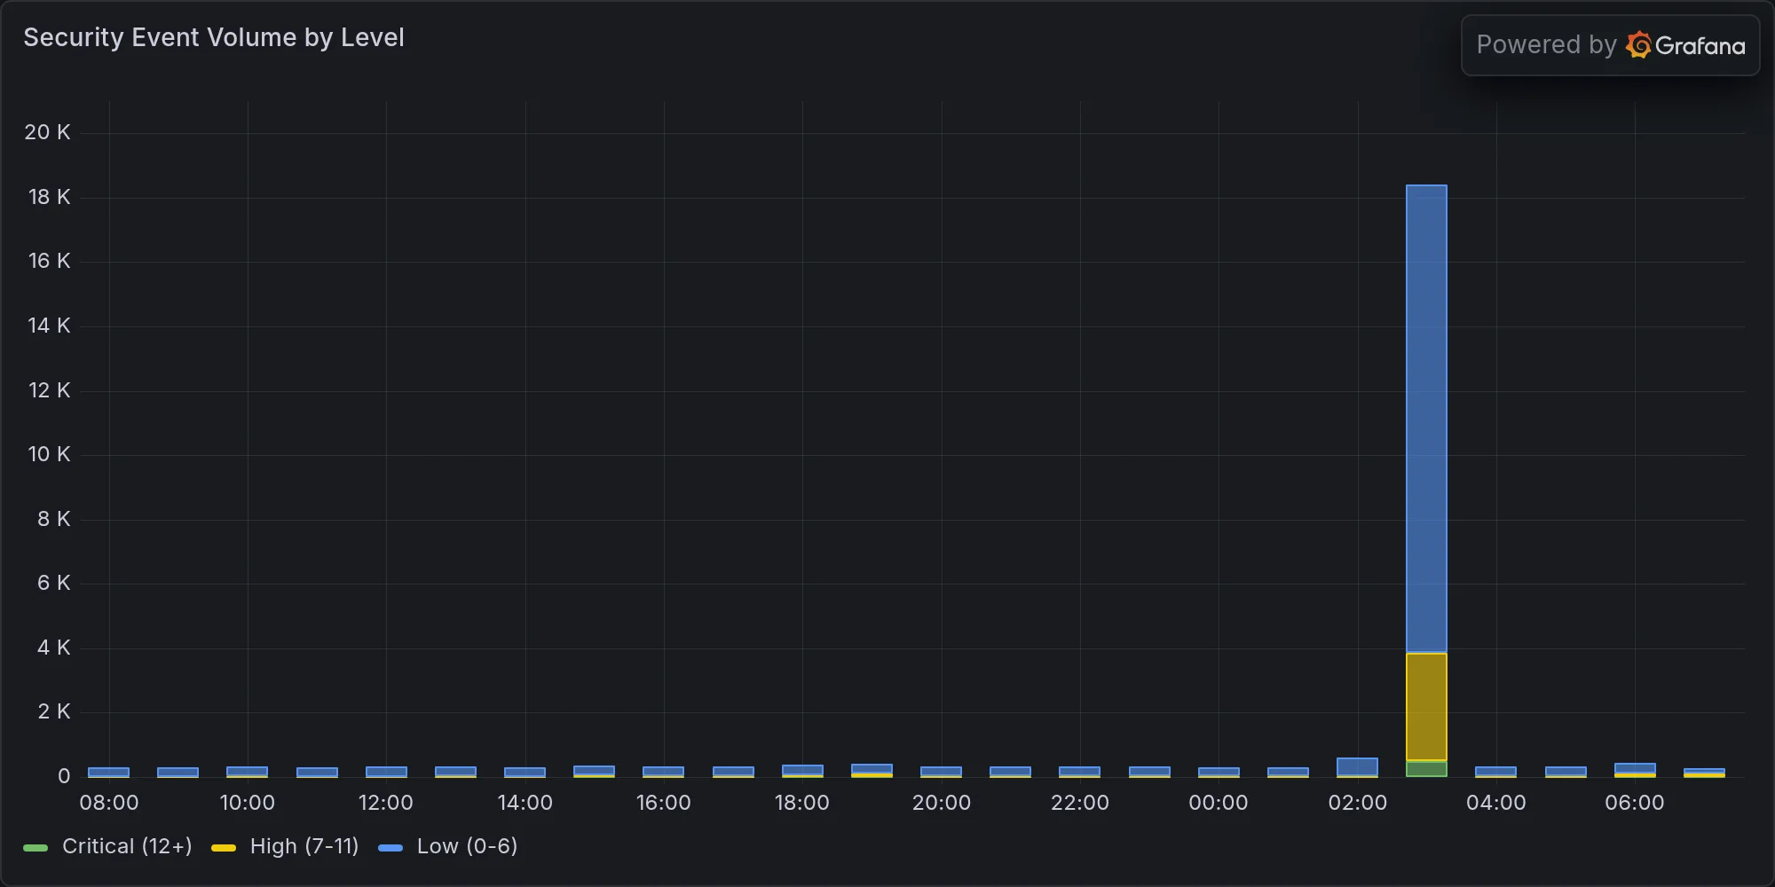Select the bar above the 08:00 label

point(108,772)
